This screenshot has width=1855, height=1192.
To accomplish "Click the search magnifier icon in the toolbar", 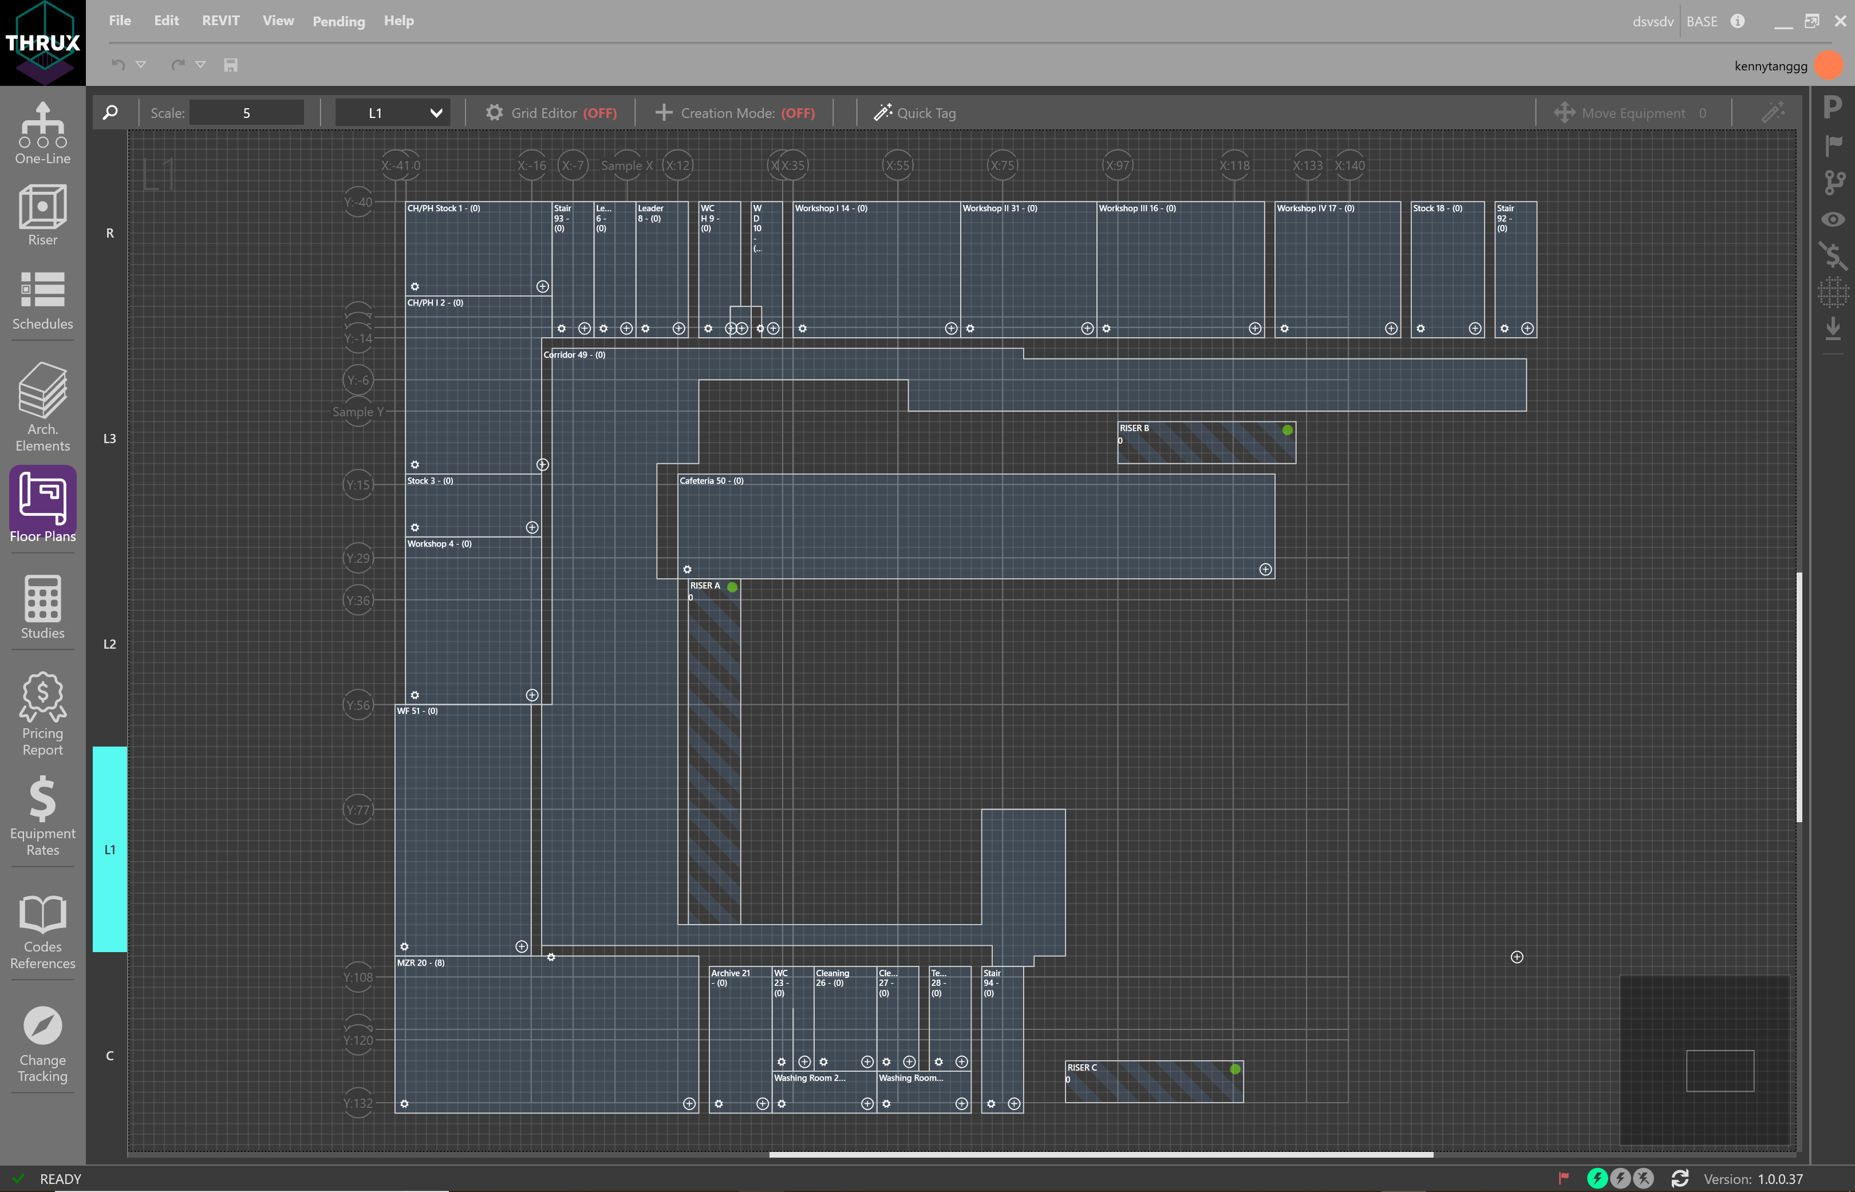I will coord(110,112).
